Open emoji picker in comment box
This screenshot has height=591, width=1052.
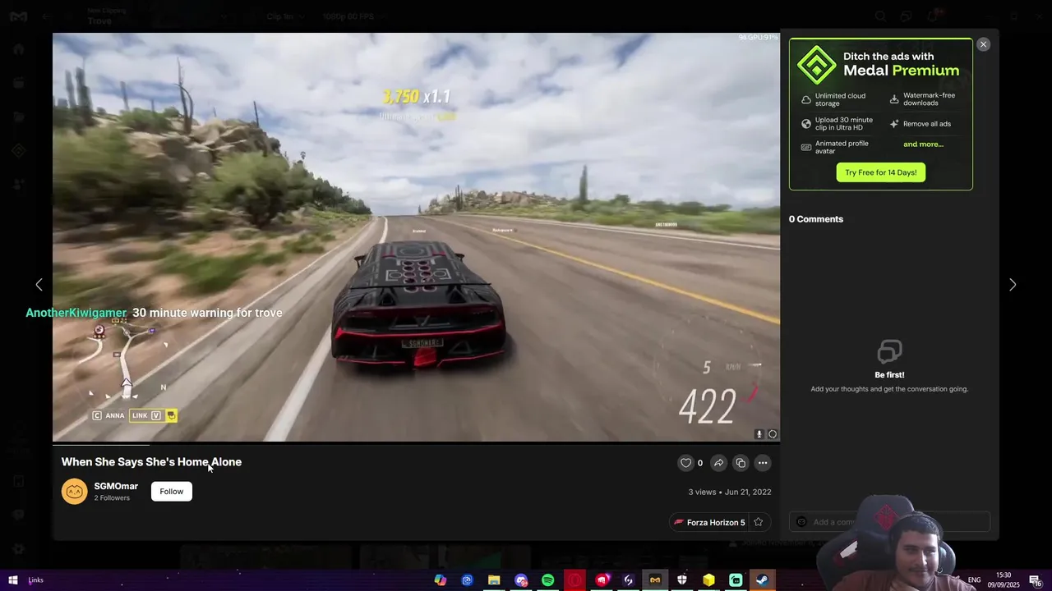(x=801, y=522)
